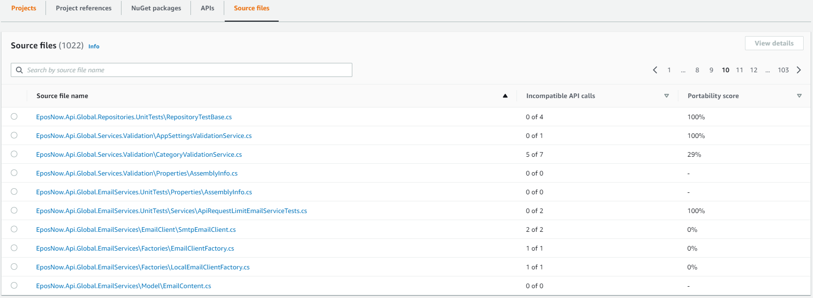Select radio for AppSettingsValidationService.cs row
Viewport: 813px width, 298px height.
coord(14,135)
